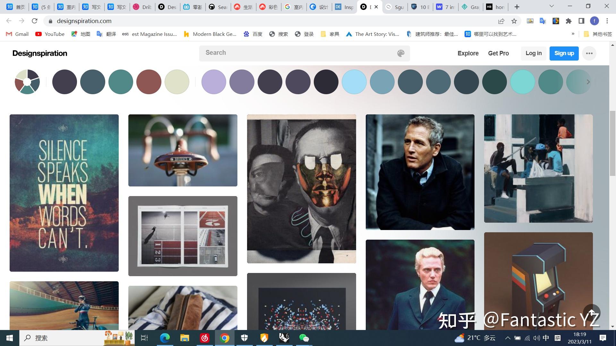The width and height of the screenshot is (616, 346).
Task: Open the notification center icon
Action: coord(603,338)
